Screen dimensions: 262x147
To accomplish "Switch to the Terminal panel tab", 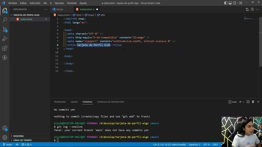I will coord(87,102).
